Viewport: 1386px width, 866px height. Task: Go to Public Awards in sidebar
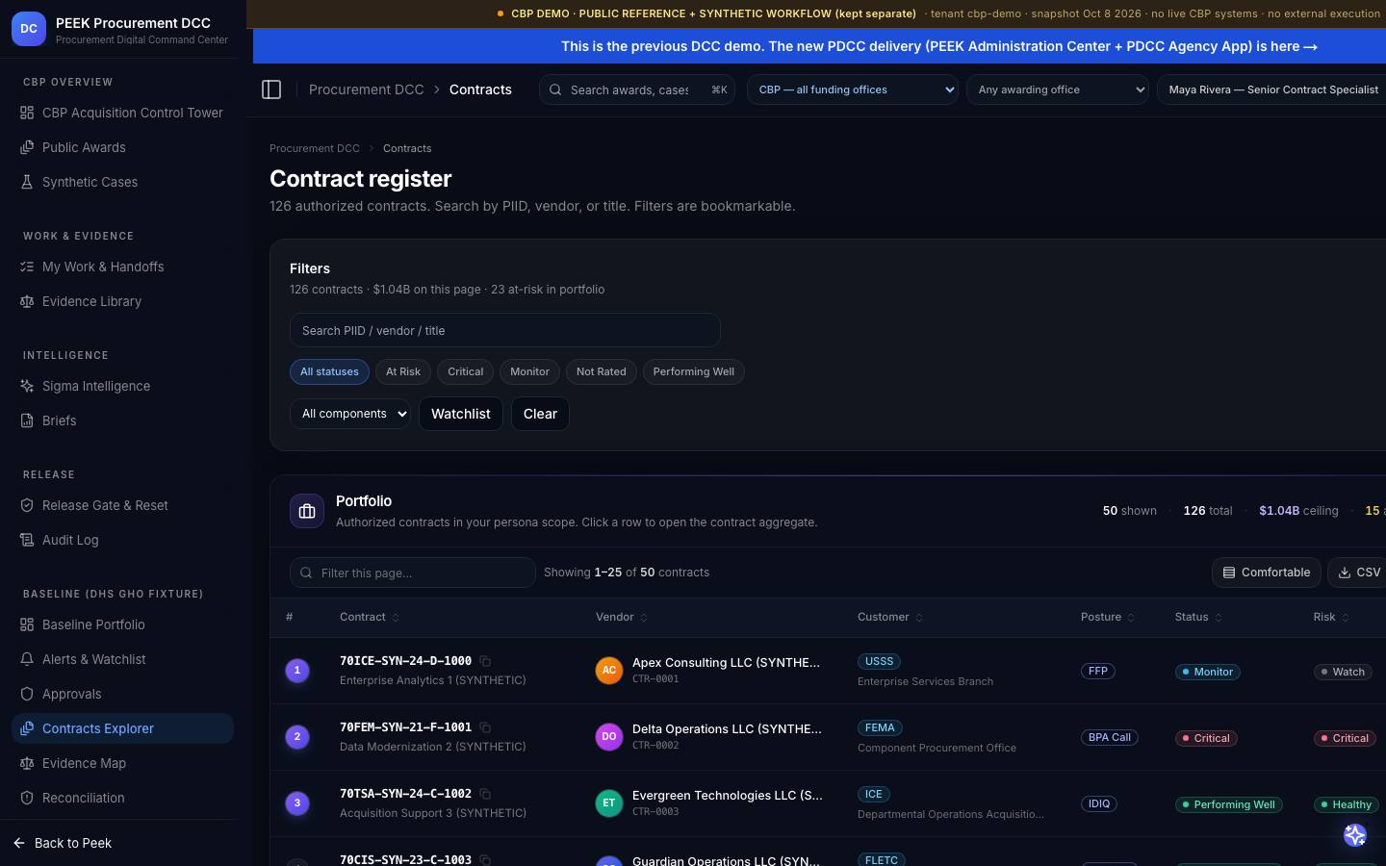(123, 147)
